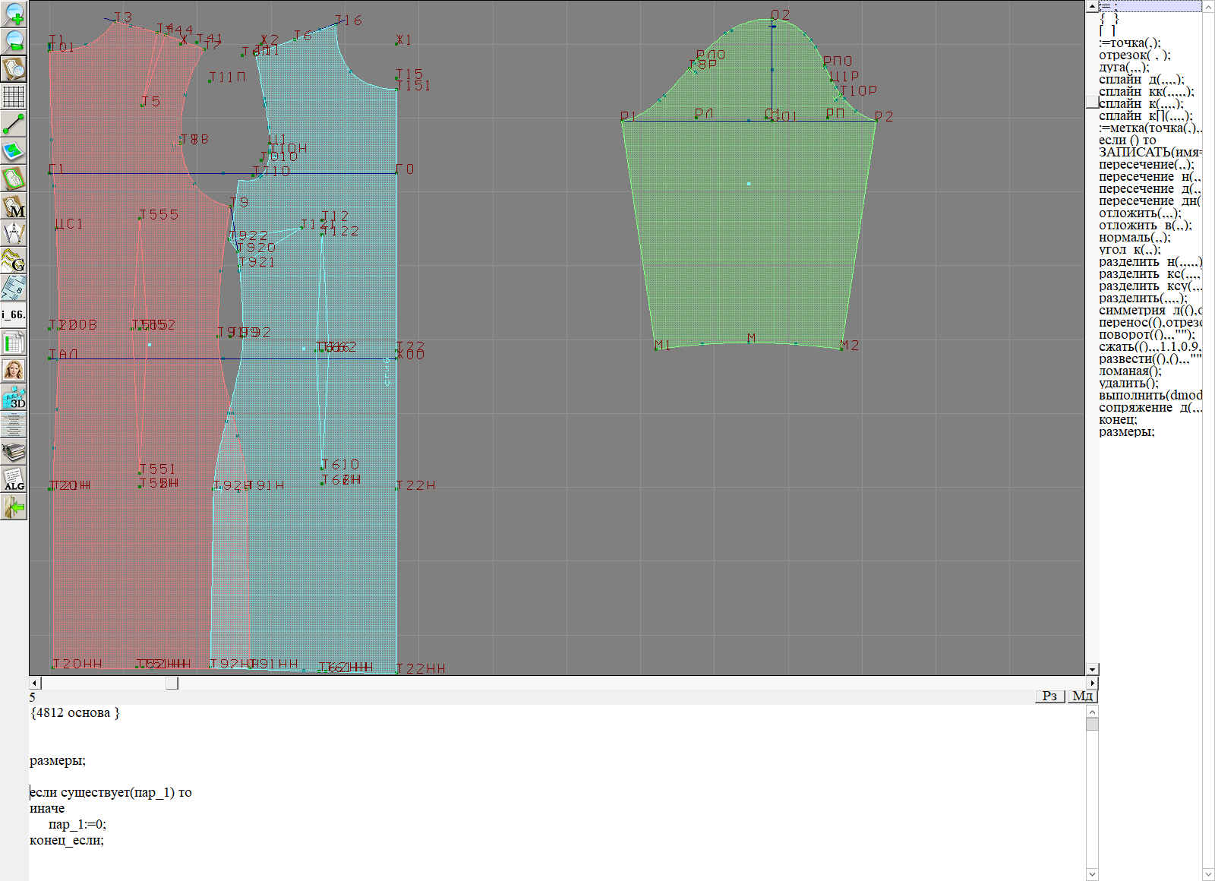The height and width of the screenshot is (881, 1215).
Task: Toggle the grid display icon
Action: coord(14,96)
